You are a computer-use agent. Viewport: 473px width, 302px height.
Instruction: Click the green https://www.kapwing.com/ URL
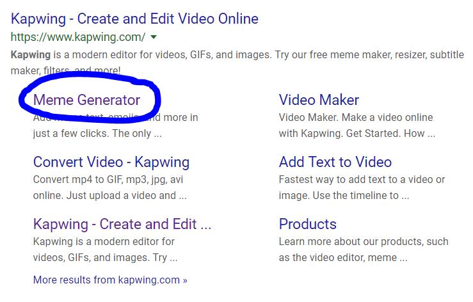[x=78, y=37]
